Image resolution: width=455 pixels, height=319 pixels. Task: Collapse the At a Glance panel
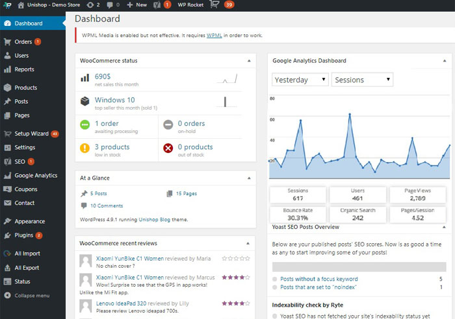[249, 178]
